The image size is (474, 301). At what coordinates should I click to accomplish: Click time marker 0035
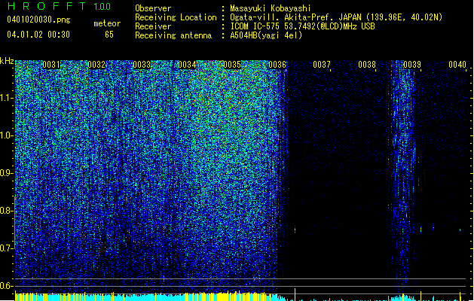pyautogui.click(x=232, y=65)
